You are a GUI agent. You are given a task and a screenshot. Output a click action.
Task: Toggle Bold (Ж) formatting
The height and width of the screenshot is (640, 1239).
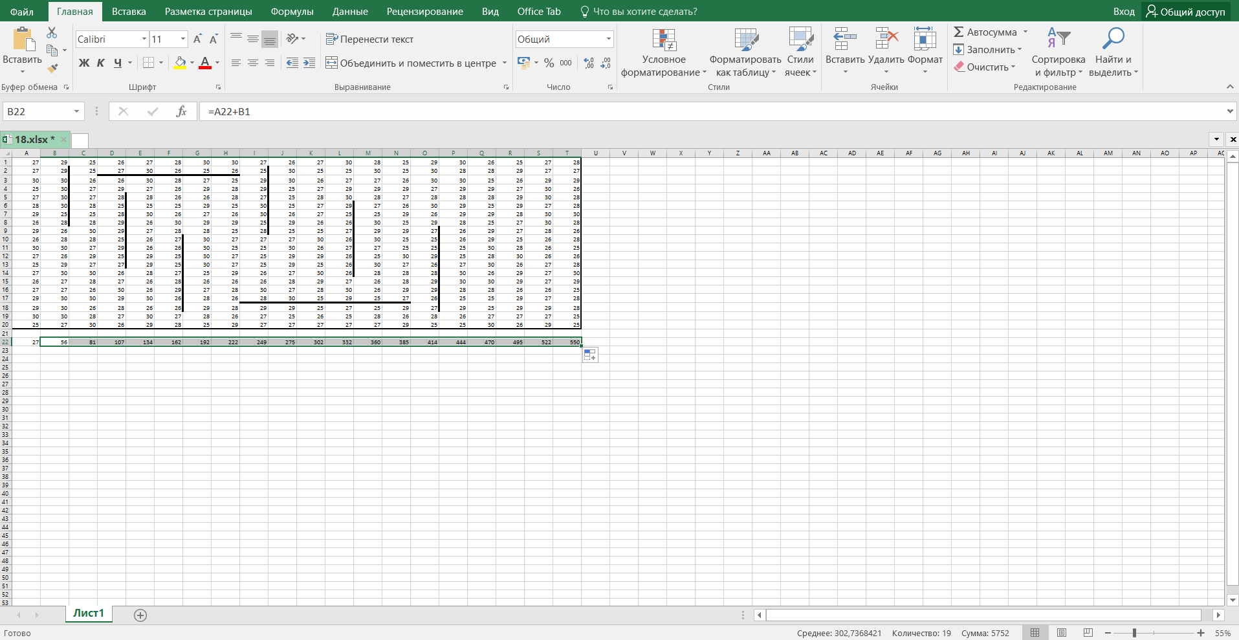coord(84,63)
